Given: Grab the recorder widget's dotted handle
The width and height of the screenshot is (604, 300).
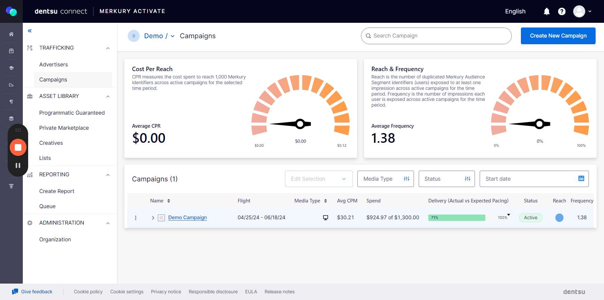Looking at the screenshot, I should coord(18,130).
